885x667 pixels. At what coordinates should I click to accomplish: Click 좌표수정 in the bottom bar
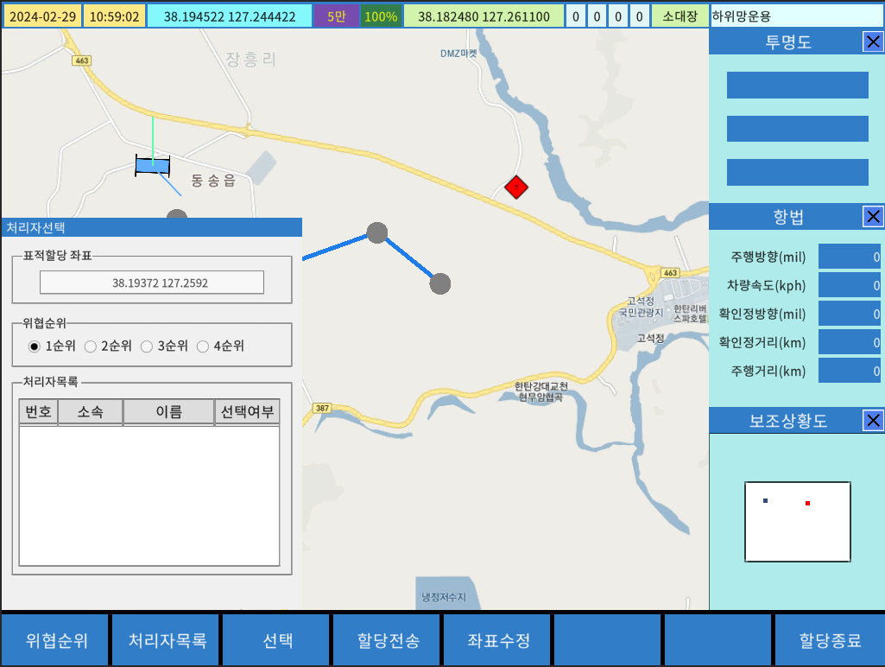(498, 641)
